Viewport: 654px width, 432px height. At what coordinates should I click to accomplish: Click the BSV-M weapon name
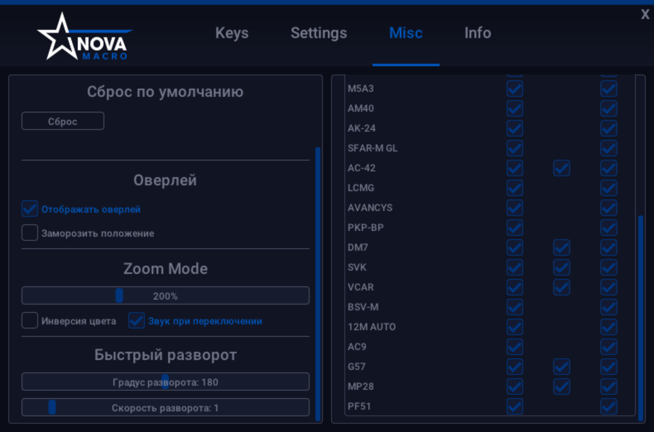pos(363,307)
